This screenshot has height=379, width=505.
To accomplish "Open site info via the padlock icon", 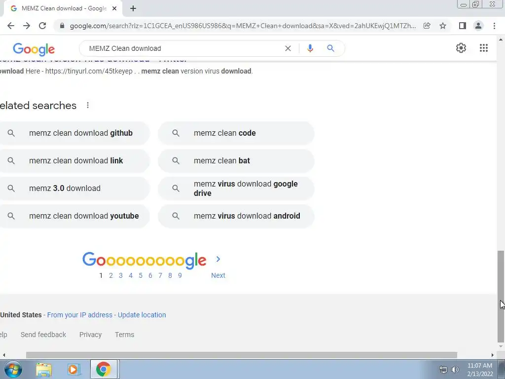I will click(x=62, y=26).
